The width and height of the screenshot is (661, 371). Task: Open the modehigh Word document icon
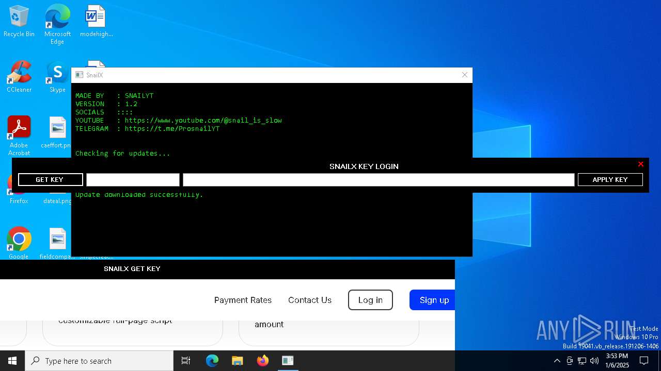[96, 21]
